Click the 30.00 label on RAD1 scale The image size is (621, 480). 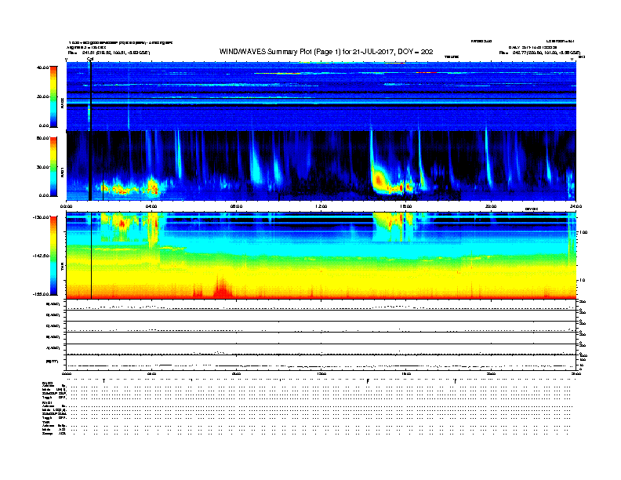(43, 167)
